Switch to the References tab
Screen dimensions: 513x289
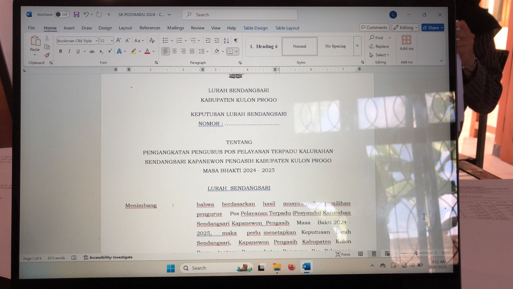tap(150, 28)
